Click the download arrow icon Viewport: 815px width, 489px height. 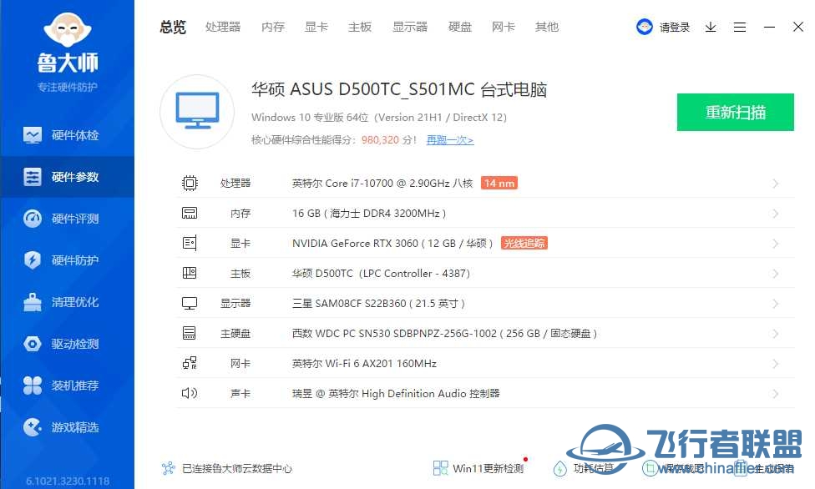click(711, 27)
